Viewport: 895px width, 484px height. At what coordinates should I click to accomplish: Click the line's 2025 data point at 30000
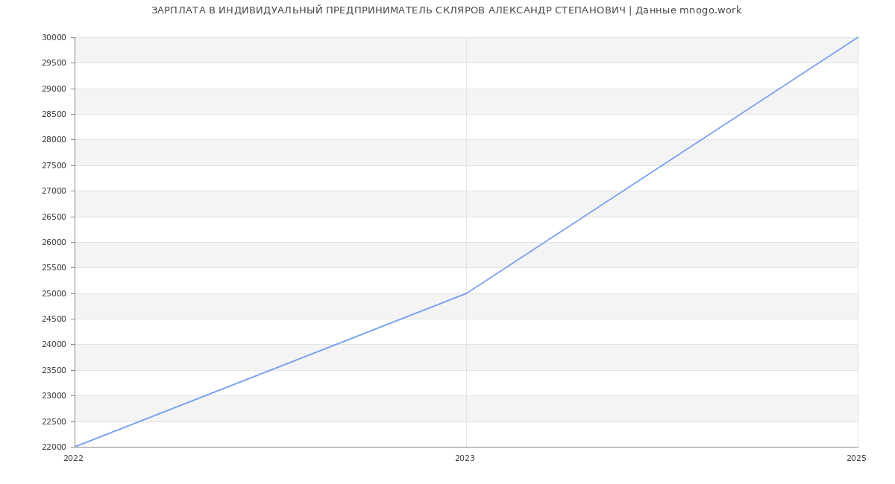point(858,37)
